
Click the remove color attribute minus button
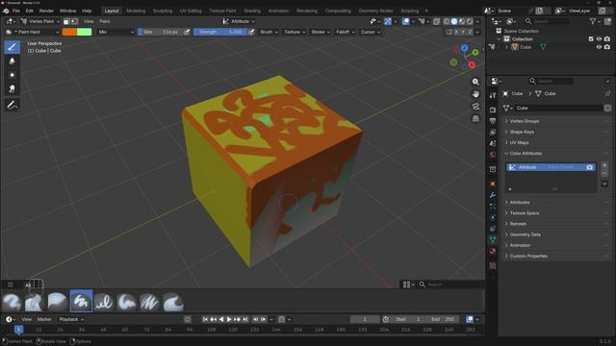pos(604,173)
